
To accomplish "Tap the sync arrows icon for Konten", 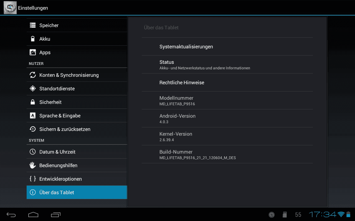I will click(x=33, y=75).
